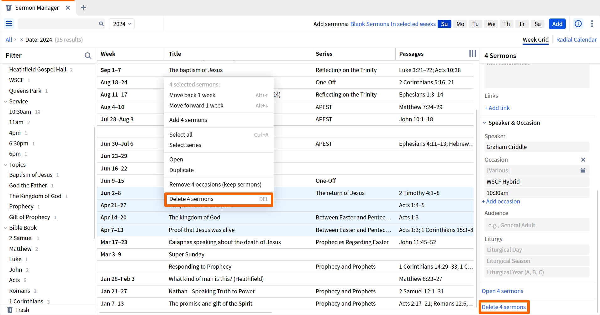Open the Trash icon
Screen dimensions: 600x315
point(10,310)
